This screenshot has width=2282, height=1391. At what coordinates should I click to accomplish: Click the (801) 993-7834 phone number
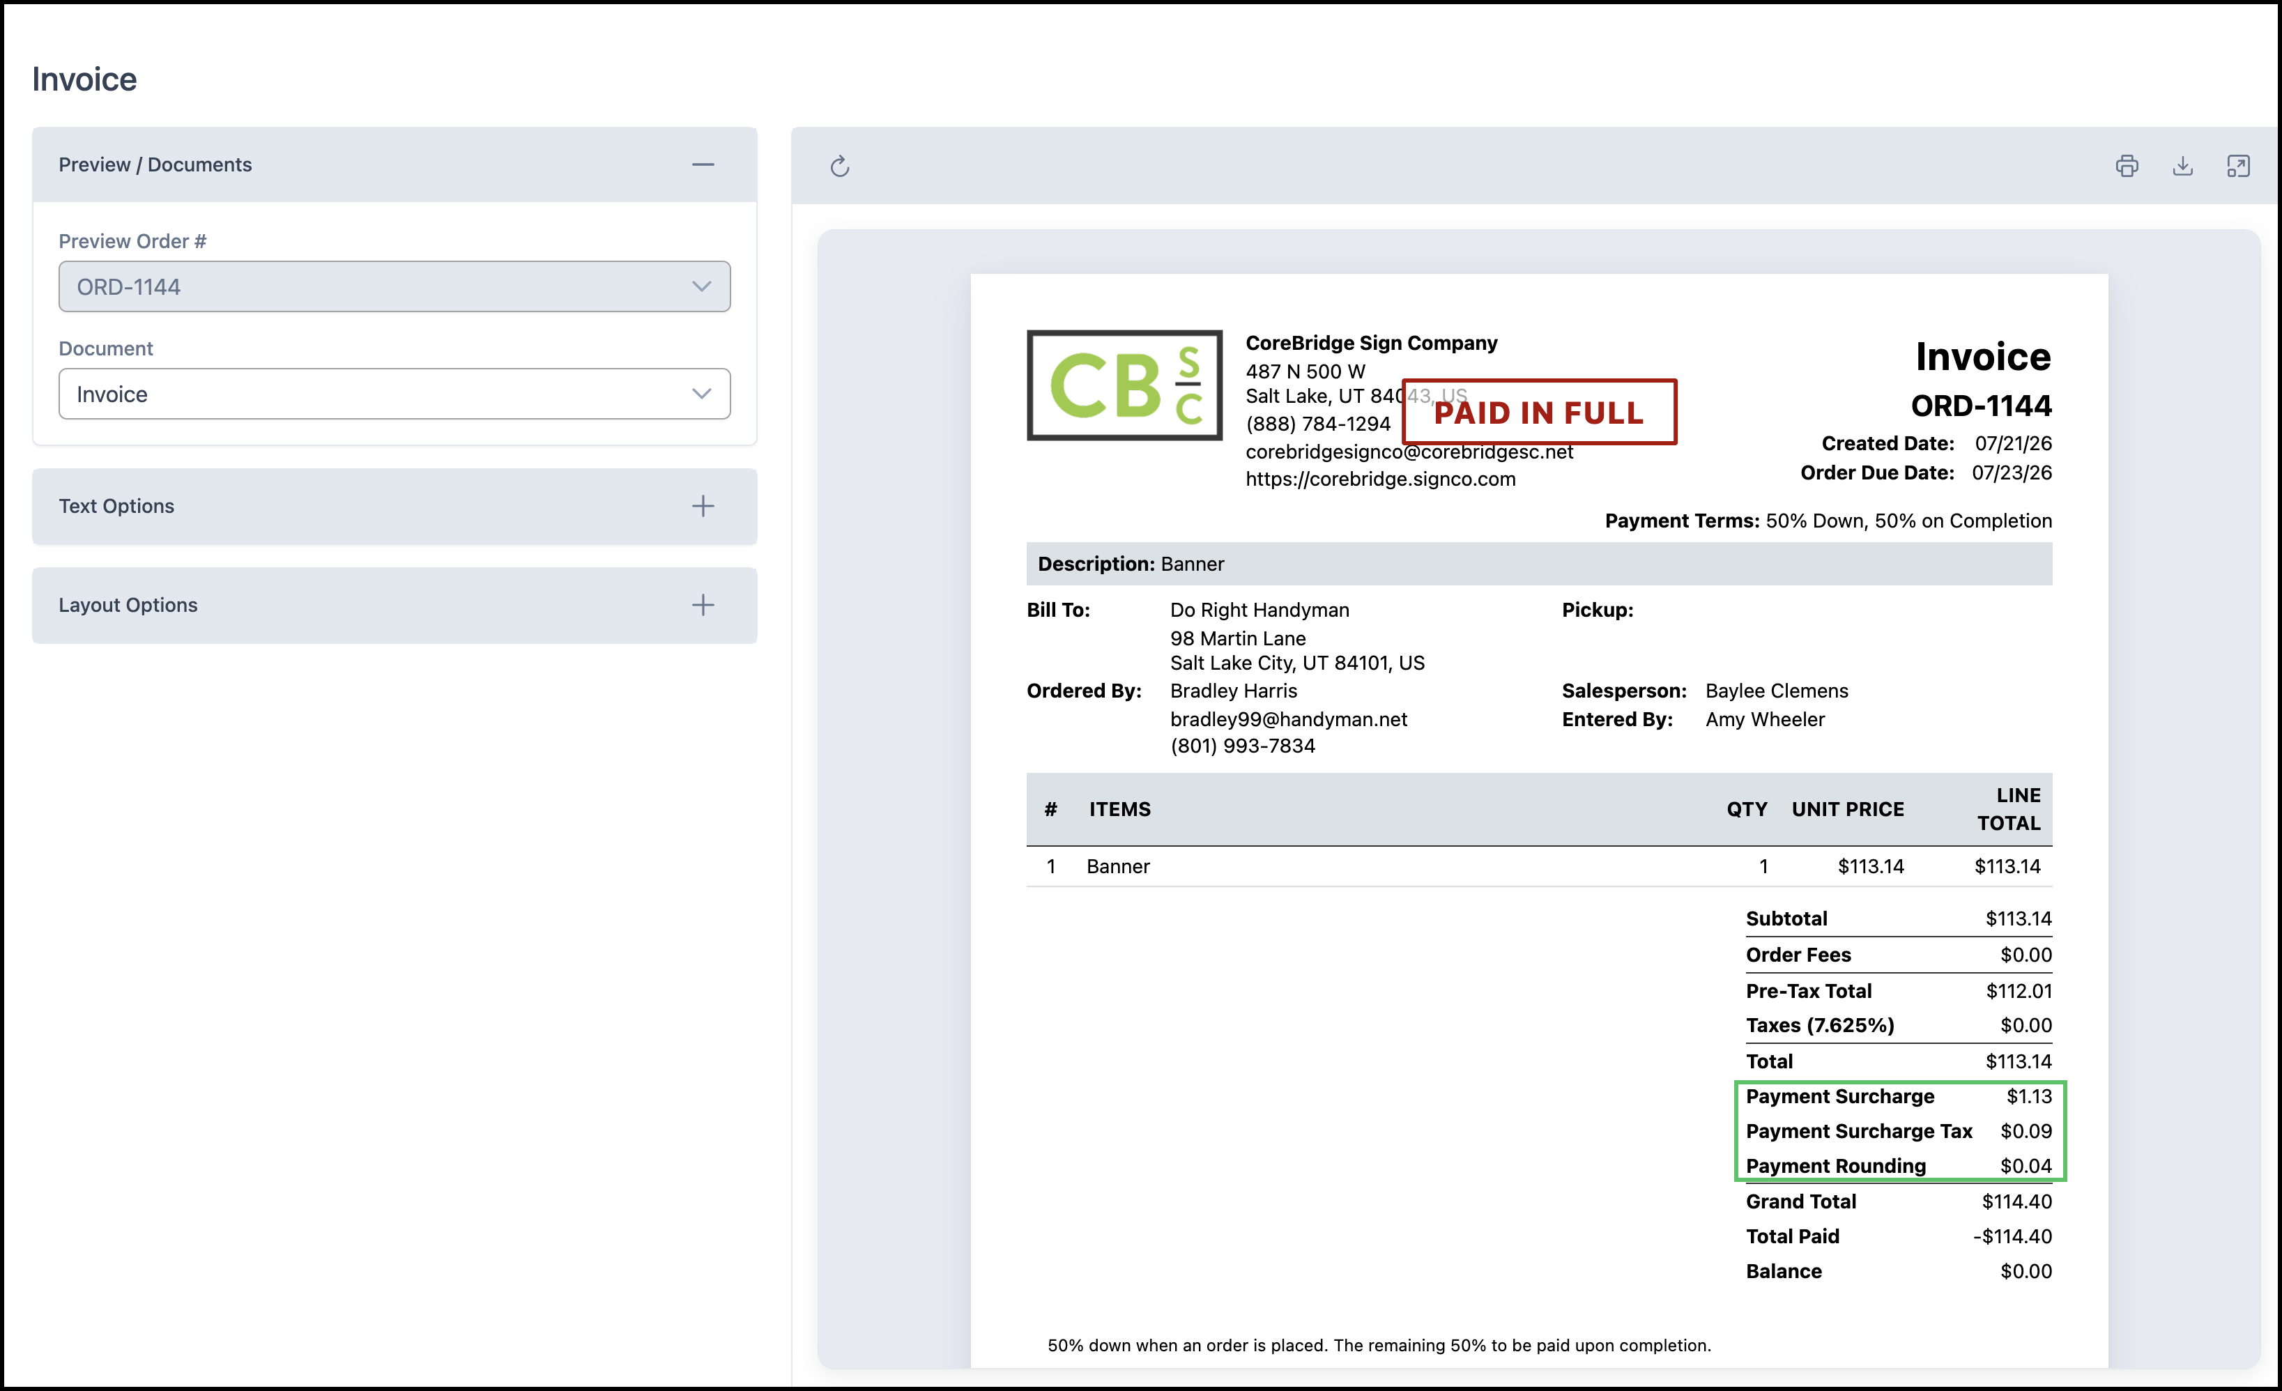[x=1242, y=746]
